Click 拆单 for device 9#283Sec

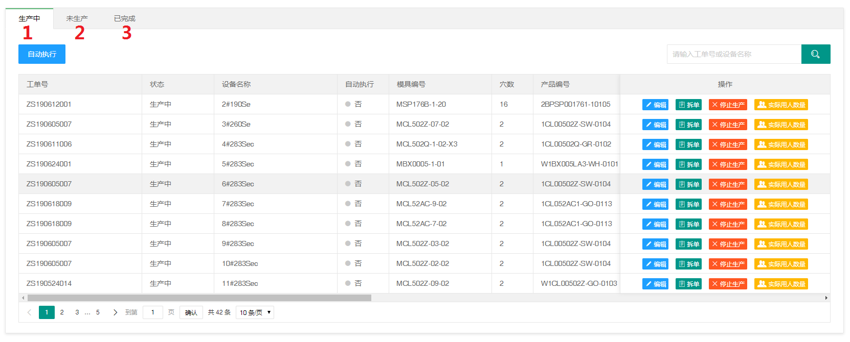pyautogui.click(x=688, y=244)
